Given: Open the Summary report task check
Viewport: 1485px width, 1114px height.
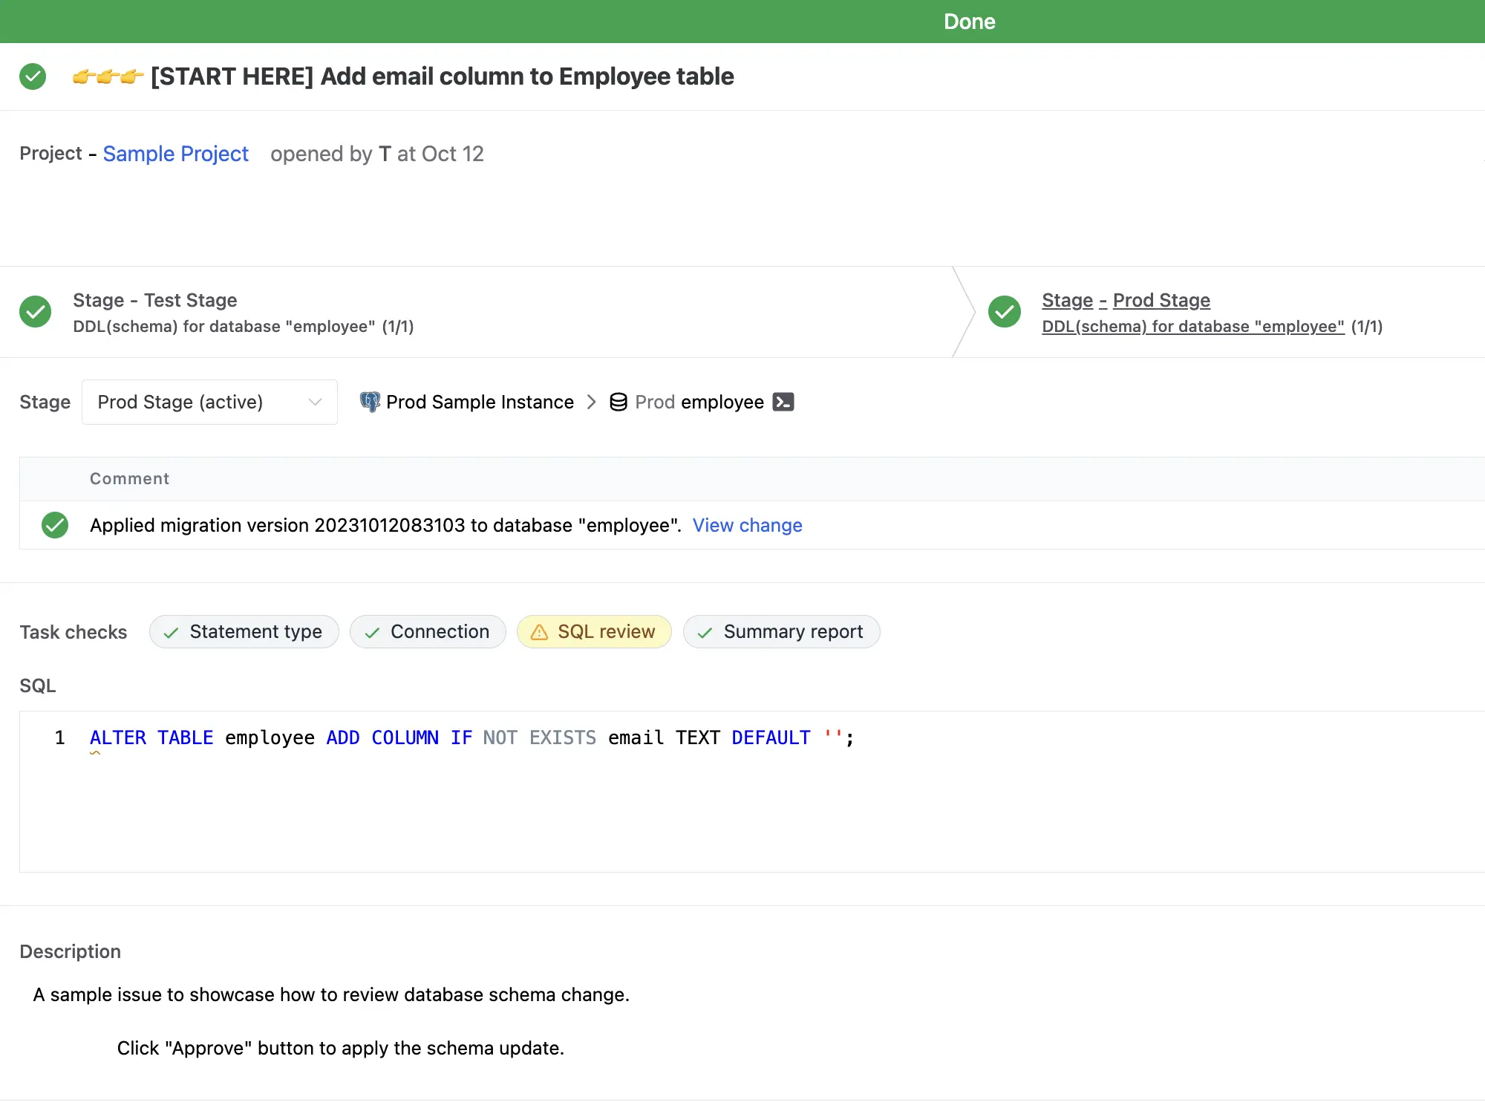Looking at the screenshot, I should [781, 632].
